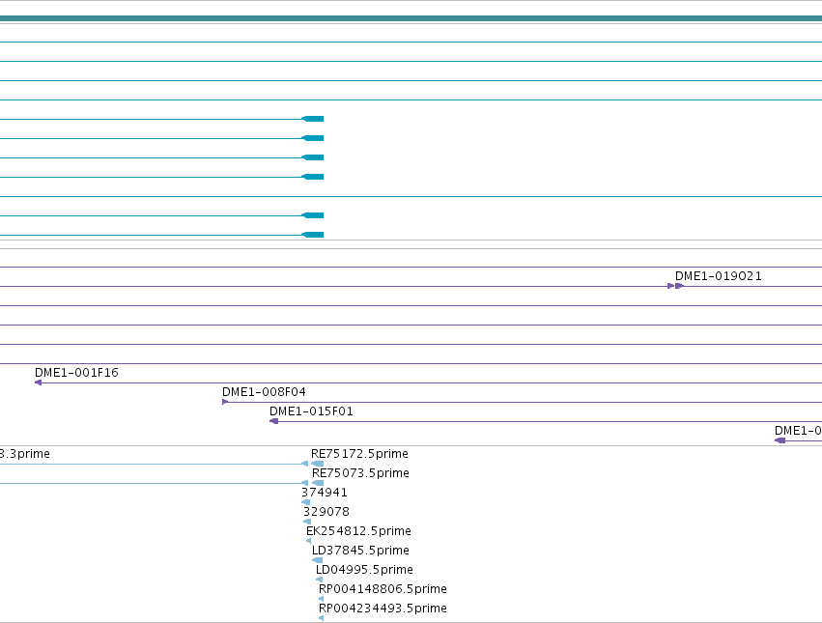Image resolution: width=822 pixels, height=623 pixels.
Task: Click the DME1-001F16 feature label
Action: [x=76, y=372]
